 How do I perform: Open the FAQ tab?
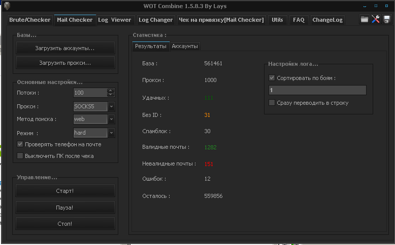pyautogui.click(x=299, y=20)
